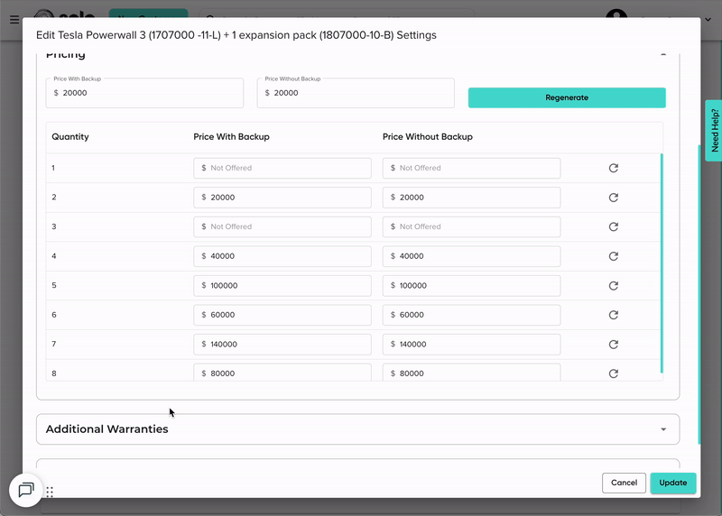Viewport: 722px width, 516px height.
Task: Collapse the Pricing section
Action: [x=663, y=55]
